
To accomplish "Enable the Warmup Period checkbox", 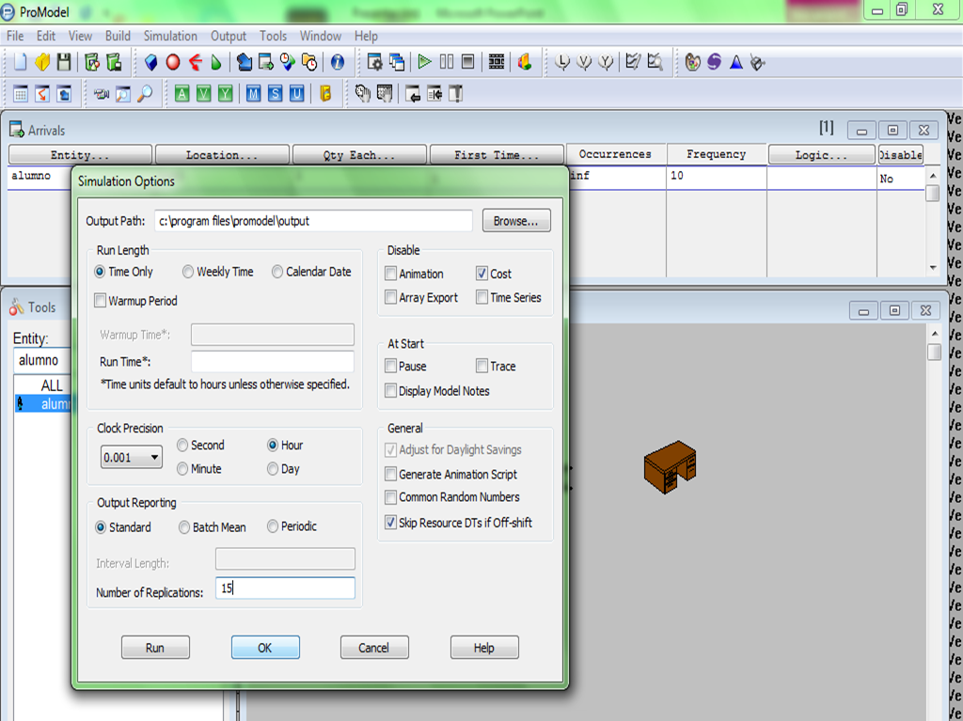I will point(101,301).
